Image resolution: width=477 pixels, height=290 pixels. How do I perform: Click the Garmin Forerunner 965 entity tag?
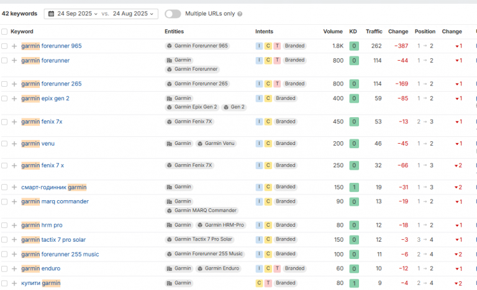click(197, 46)
